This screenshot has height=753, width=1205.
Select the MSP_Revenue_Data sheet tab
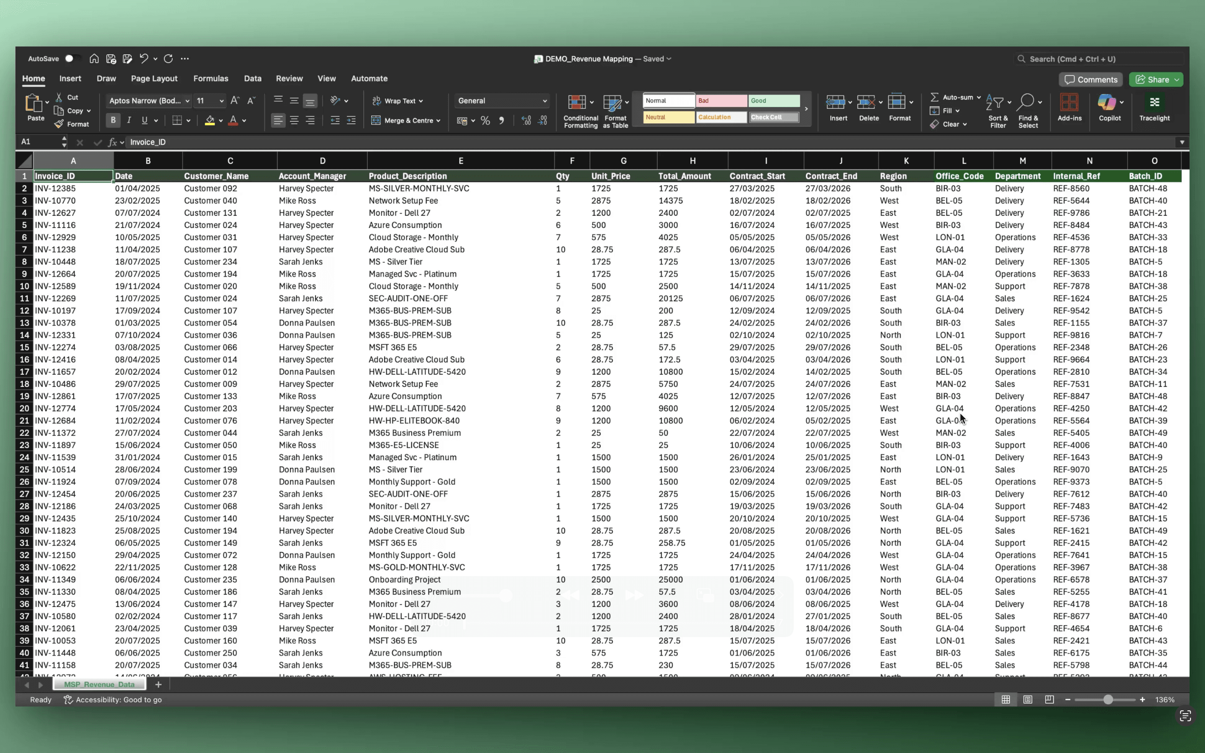pyautogui.click(x=99, y=685)
